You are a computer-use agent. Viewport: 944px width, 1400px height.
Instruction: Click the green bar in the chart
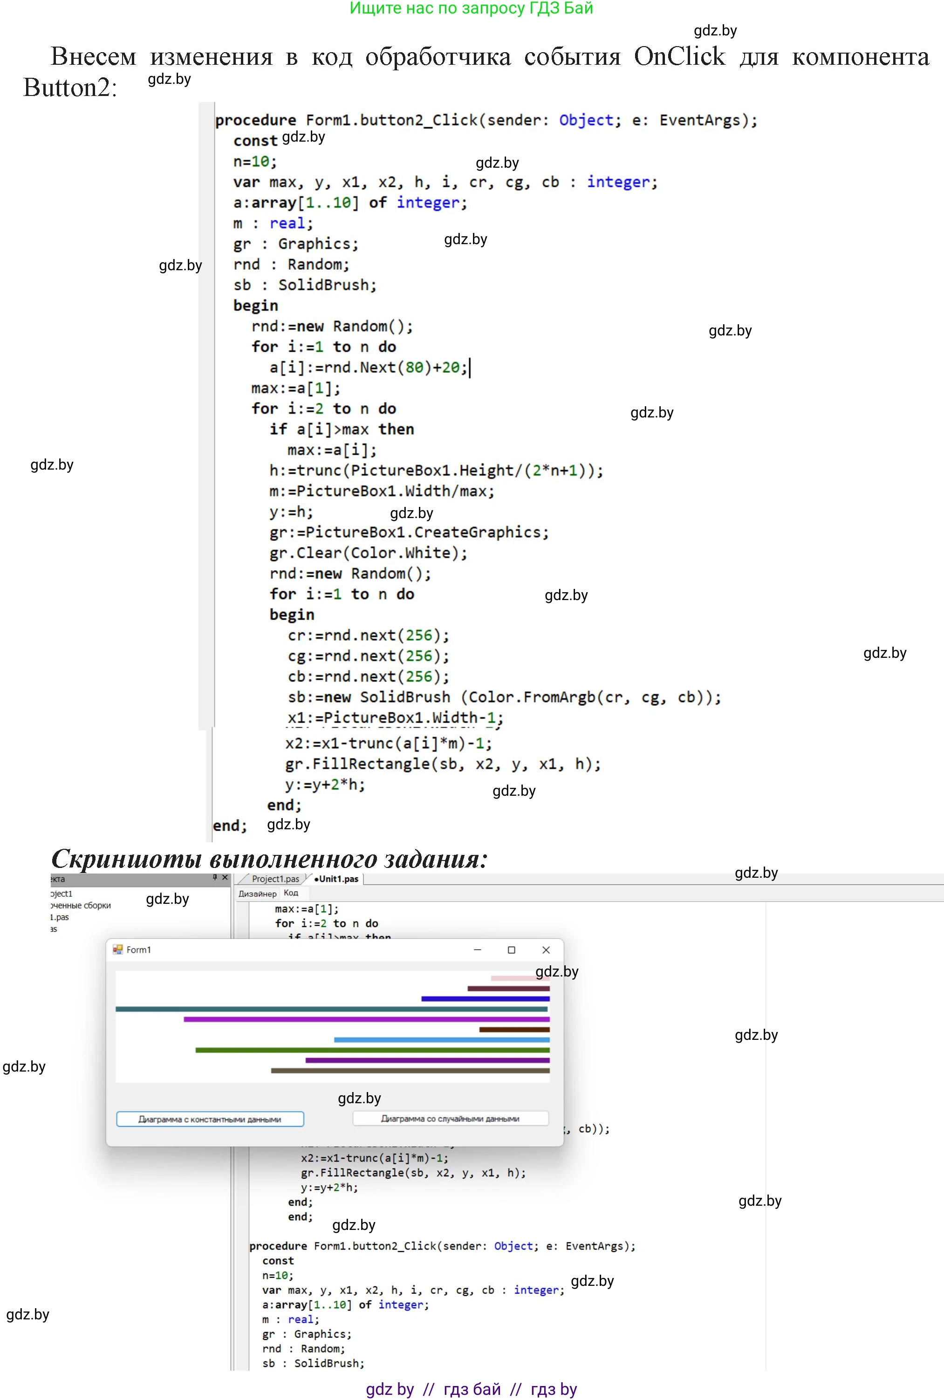click(x=372, y=1050)
